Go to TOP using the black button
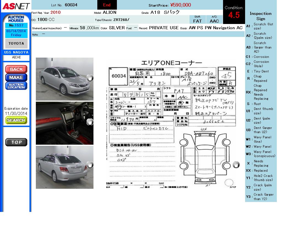Image resolution: width=287 pixels, height=229 pixels. point(16,142)
